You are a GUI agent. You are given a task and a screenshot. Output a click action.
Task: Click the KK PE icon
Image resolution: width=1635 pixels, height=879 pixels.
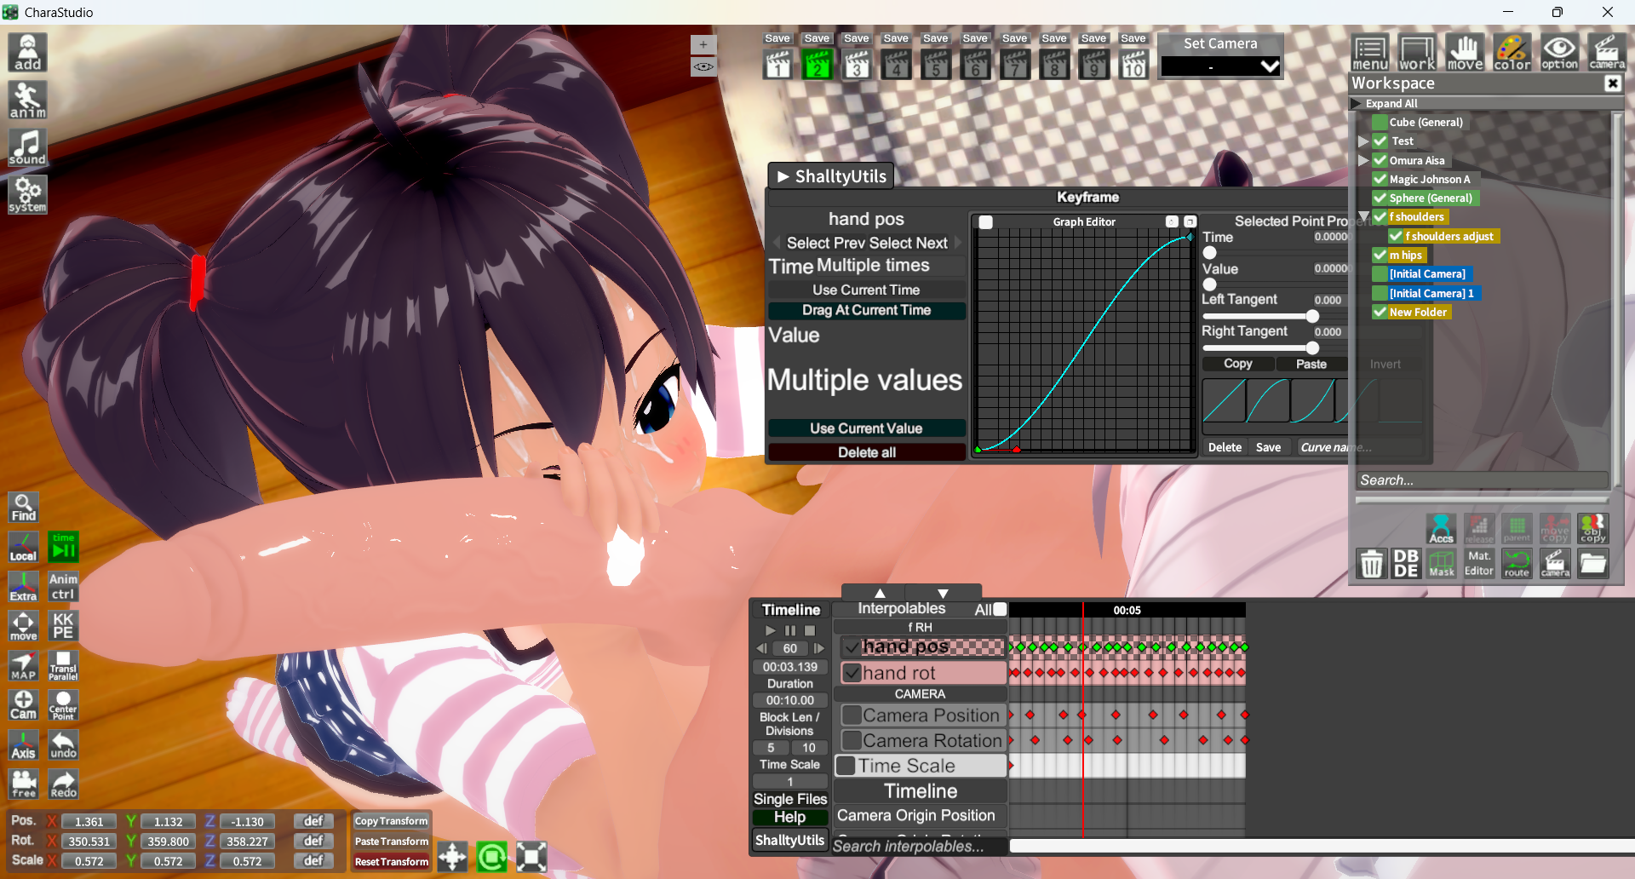coord(63,625)
